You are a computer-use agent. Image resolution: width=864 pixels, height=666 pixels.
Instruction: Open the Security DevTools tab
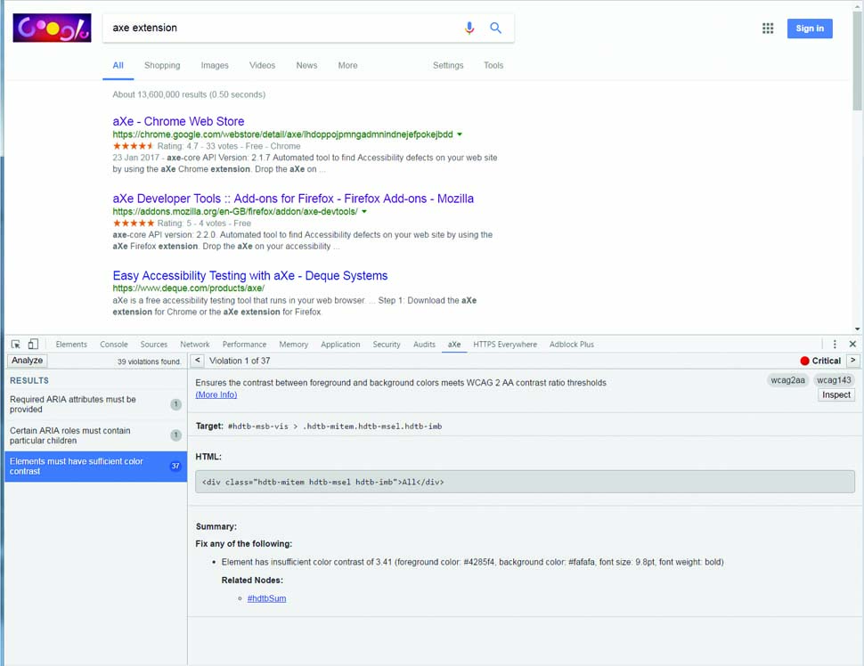[387, 345]
